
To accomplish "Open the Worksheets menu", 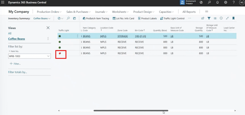I will pyautogui.click(x=120, y=12).
